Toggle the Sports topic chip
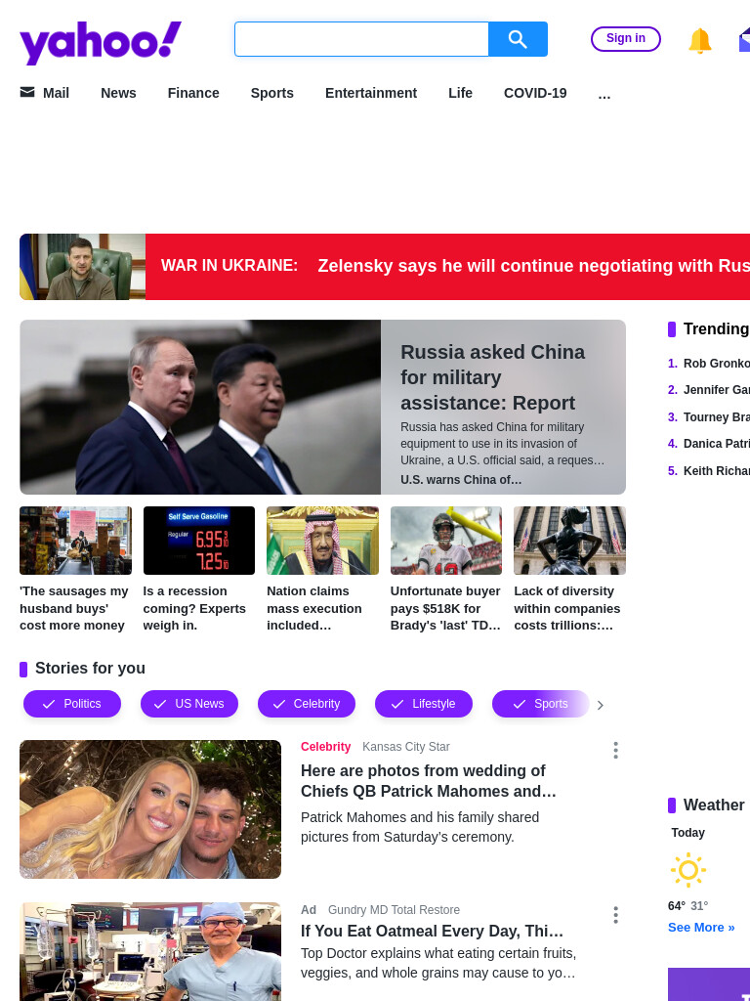Screen dimensions: 750x1001 coord(541,704)
